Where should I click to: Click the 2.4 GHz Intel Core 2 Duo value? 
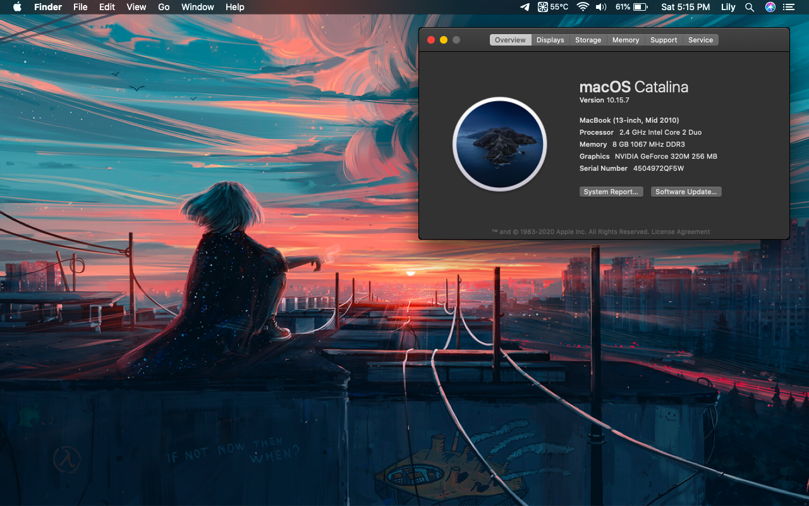[x=660, y=132]
